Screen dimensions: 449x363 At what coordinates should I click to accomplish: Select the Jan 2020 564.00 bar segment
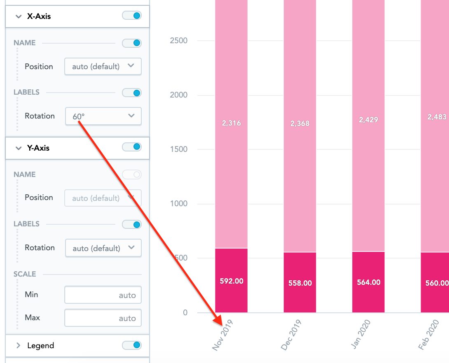pyautogui.click(x=368, y=282)
